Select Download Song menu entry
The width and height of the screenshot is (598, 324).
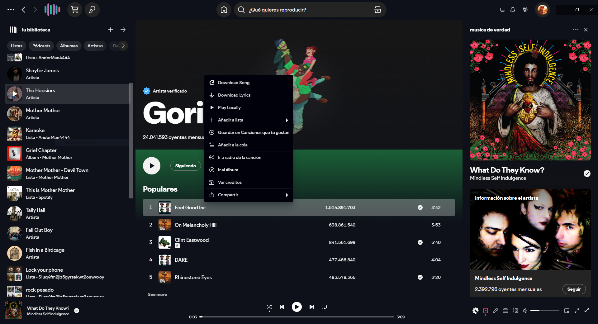tap(249, 83)
